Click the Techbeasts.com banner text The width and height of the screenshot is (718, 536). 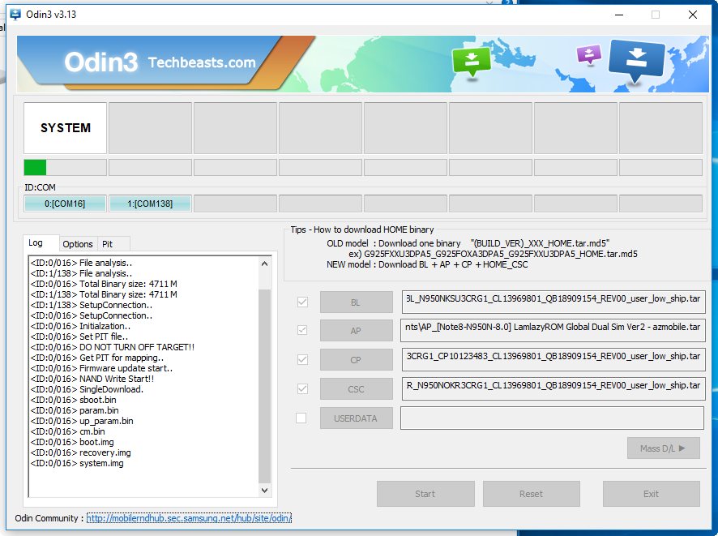(x=202, y=62)
